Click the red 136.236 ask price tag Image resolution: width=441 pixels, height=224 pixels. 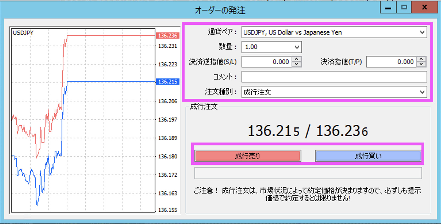click(x=168, y=36)
